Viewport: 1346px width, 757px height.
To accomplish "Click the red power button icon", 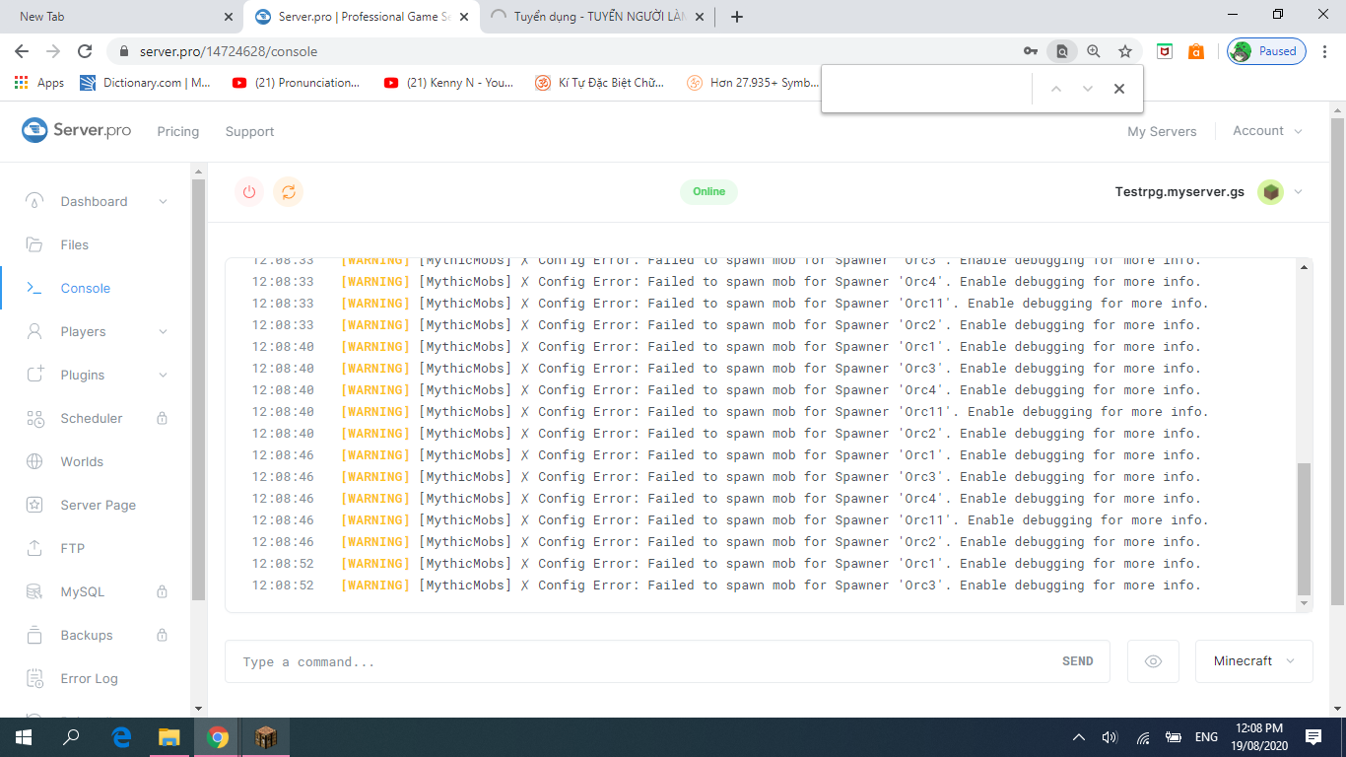I will coord(249,192).
